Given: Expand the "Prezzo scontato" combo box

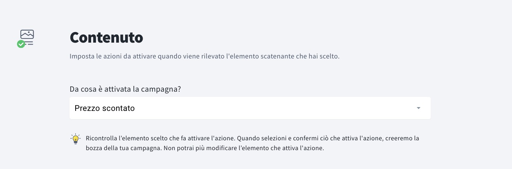Looking at the screenshot, I should click(x=250, y=108).
